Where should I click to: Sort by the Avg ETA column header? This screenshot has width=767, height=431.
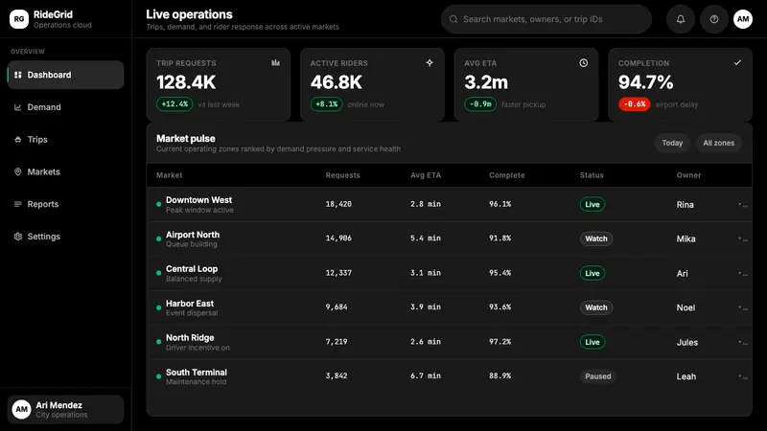426,175
